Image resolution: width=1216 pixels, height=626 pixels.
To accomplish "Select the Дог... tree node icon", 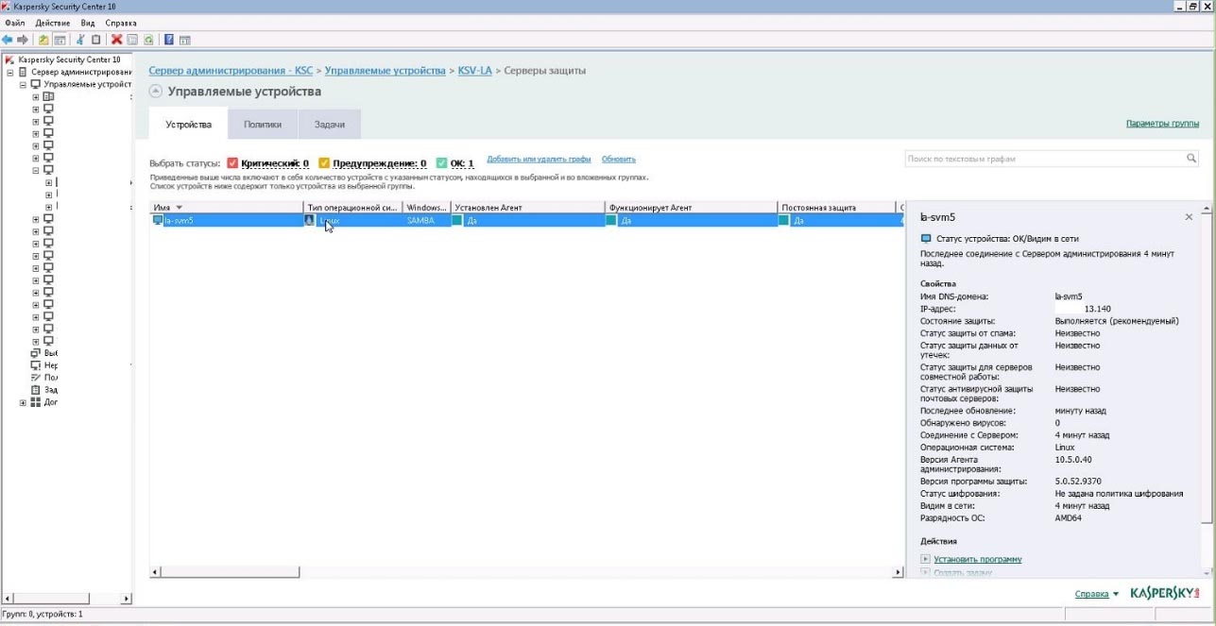I will click(x=36, y=402).
